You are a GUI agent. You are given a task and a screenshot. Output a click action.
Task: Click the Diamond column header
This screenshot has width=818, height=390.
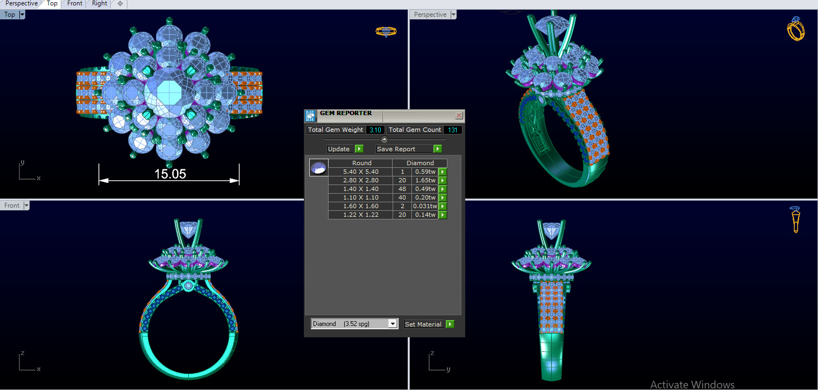pyautogui.click(x=420, y=163)
